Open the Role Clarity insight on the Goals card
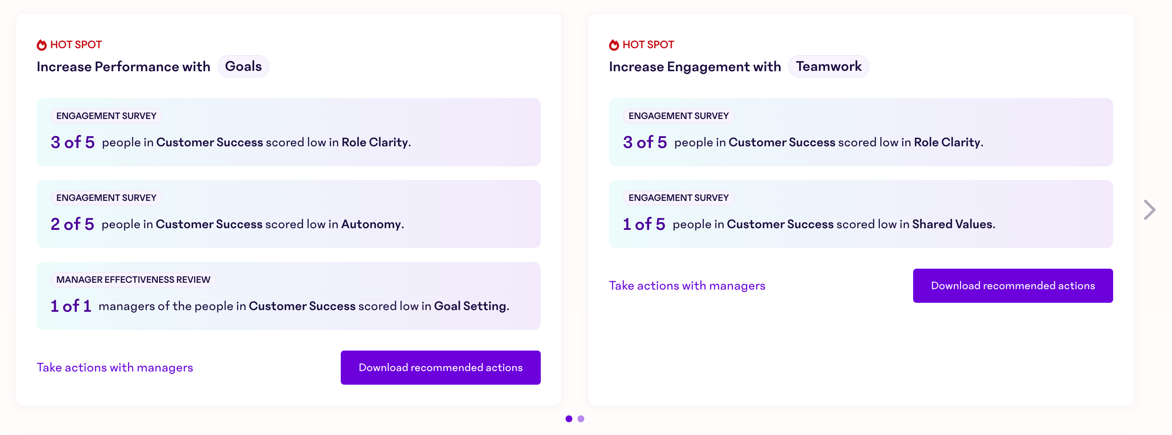The width and height of the screenshot is (1172, 435). point(288,132)
